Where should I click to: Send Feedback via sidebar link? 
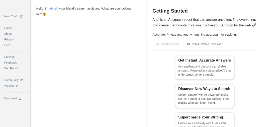(10, 63)
